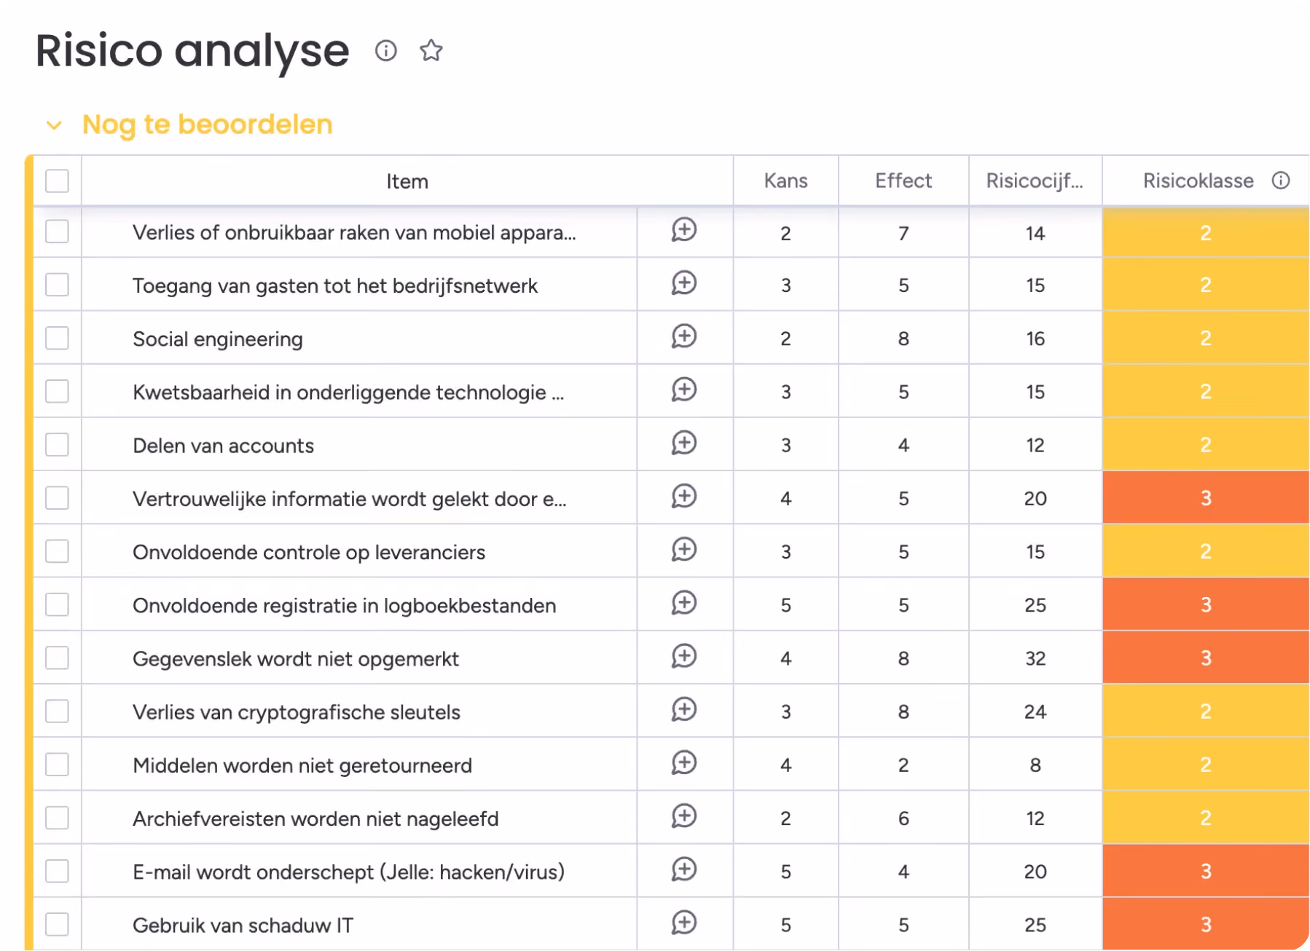Screen dimensions: 1310x951
Task: Click the Risicocijf... column header
Action: [1035, 181]
